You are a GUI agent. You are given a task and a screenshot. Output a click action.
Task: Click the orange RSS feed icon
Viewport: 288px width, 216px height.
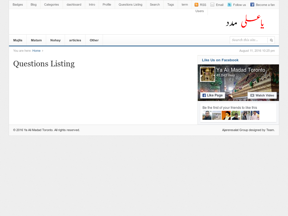coord(196,5)
